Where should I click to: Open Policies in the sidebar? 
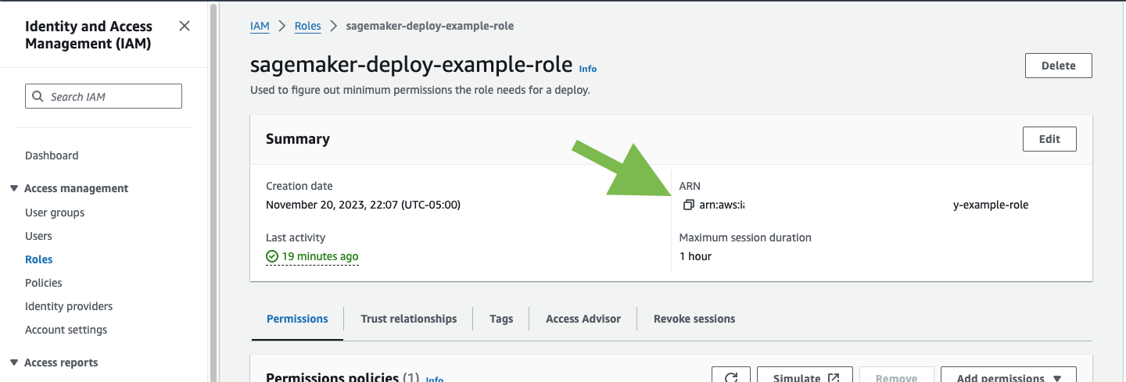tap(44, 283)
